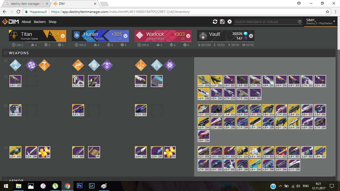Screen dimensions: 340x191
Task: Open the Titan character dropdown arrow
Action: pos(63,36)
